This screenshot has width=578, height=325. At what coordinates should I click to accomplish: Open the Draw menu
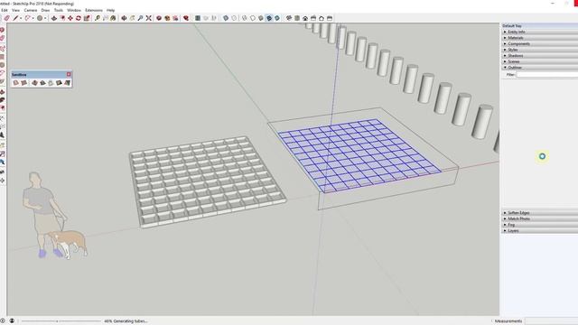pos(45,10)
